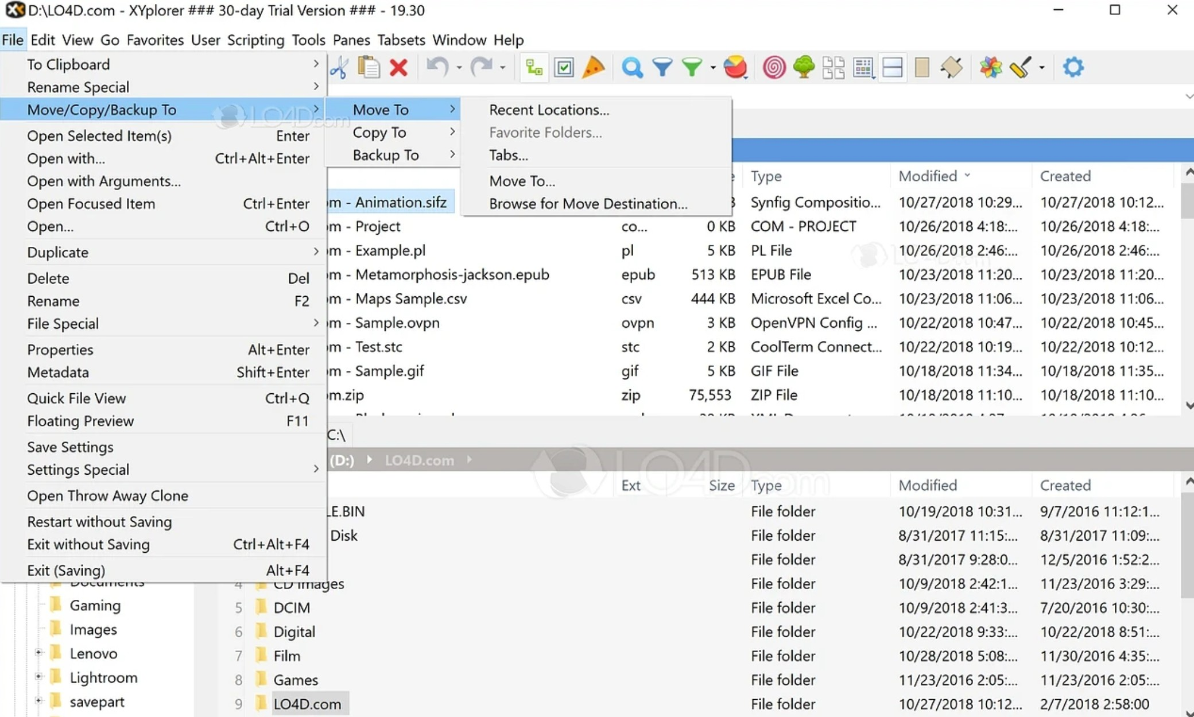Screen dimensions: 1194x717
Task: Click LO4D.com in the breadcrumb bar
Action: (x=419, y=460)
